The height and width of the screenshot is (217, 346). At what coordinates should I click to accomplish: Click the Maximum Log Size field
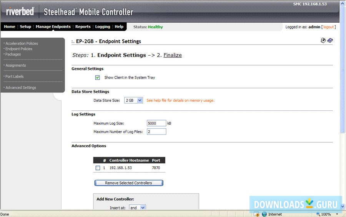(x=156, y=123)
